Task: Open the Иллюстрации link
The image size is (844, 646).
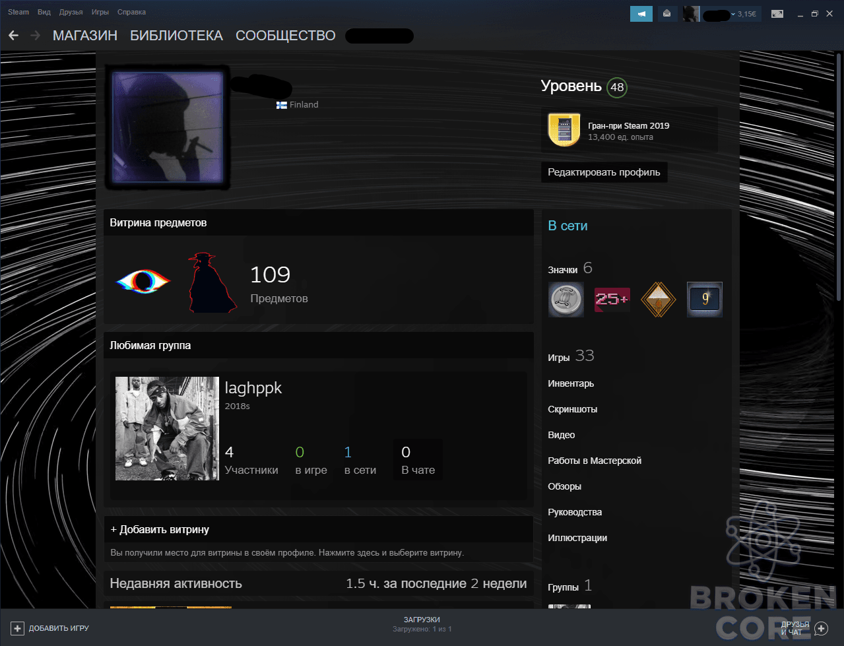Action: (x=577, y=538)
